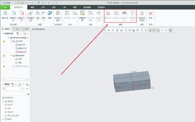Switch to the 注释 ribbon tab
This screenshot has width=195, height=122.
click(54, 7)
